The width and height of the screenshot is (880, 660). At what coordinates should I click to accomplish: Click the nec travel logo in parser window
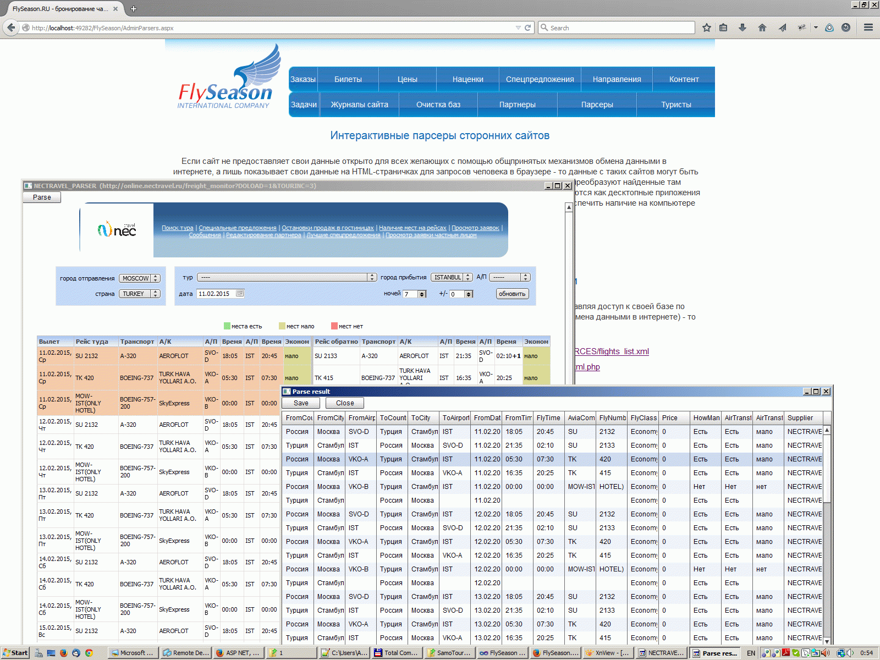117,229
